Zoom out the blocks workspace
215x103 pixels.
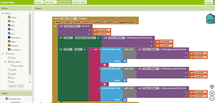click(x=212, y=98)
